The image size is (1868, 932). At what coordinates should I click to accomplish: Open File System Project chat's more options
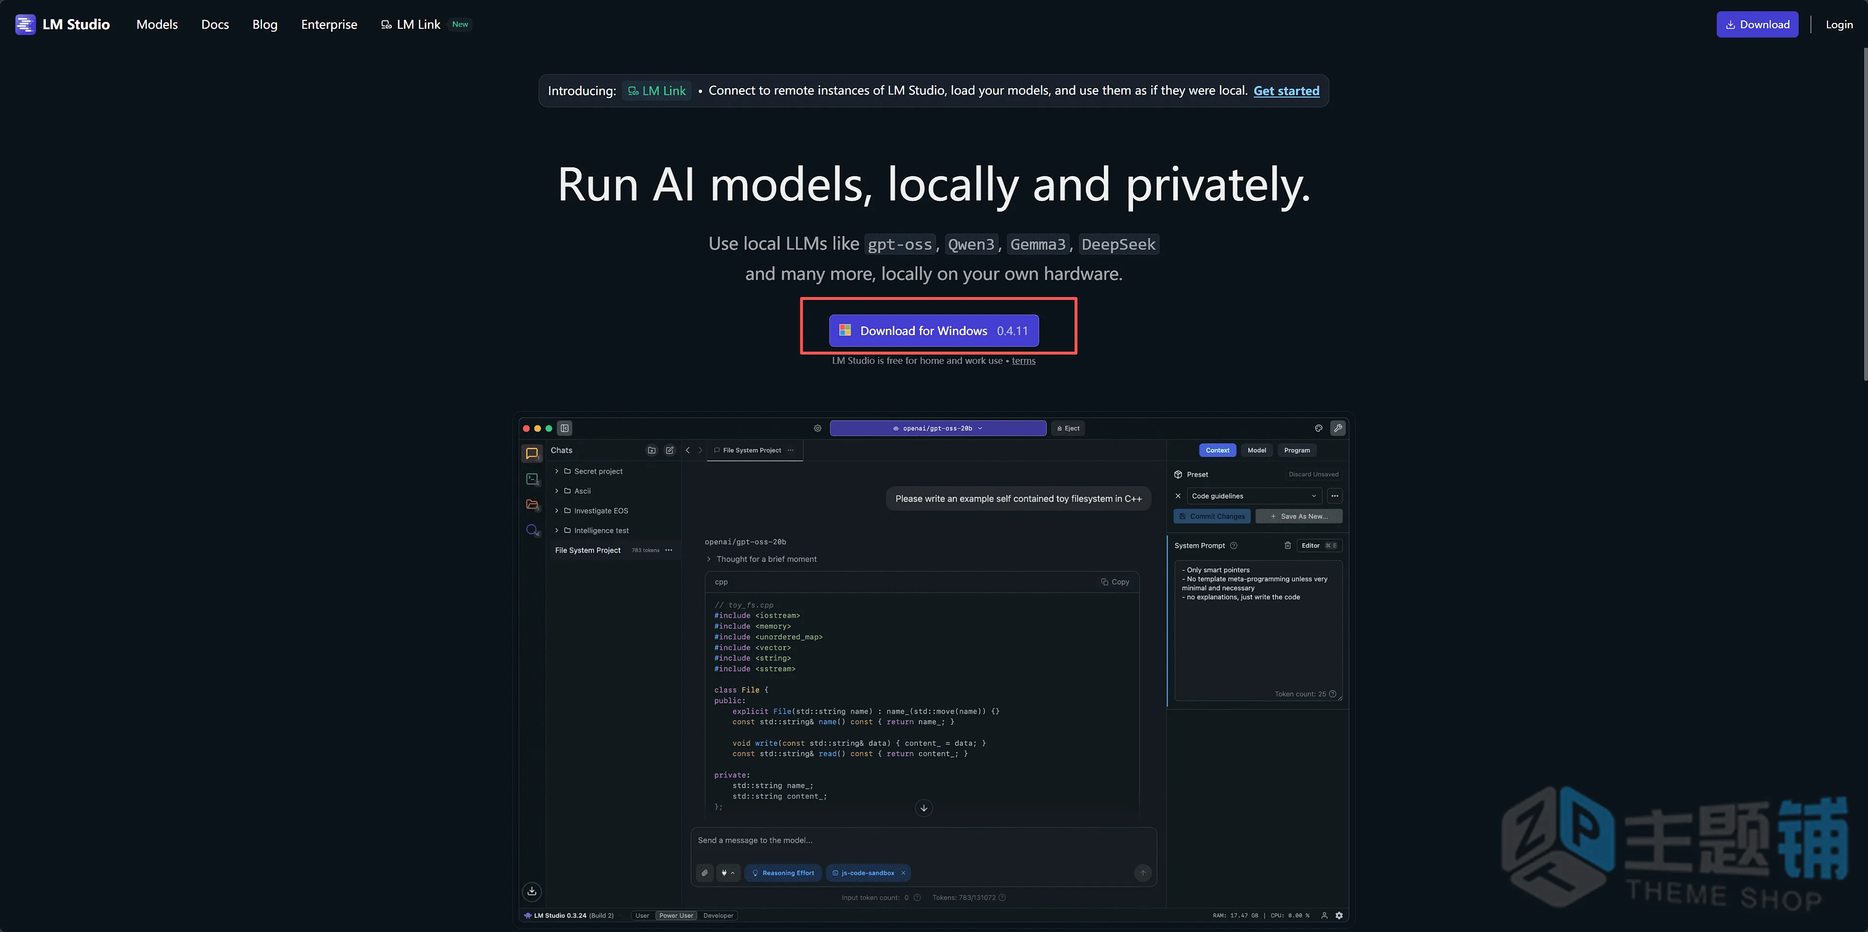[670, 550]
